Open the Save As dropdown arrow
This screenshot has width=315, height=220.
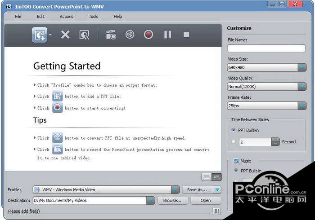tap(217, 189)
